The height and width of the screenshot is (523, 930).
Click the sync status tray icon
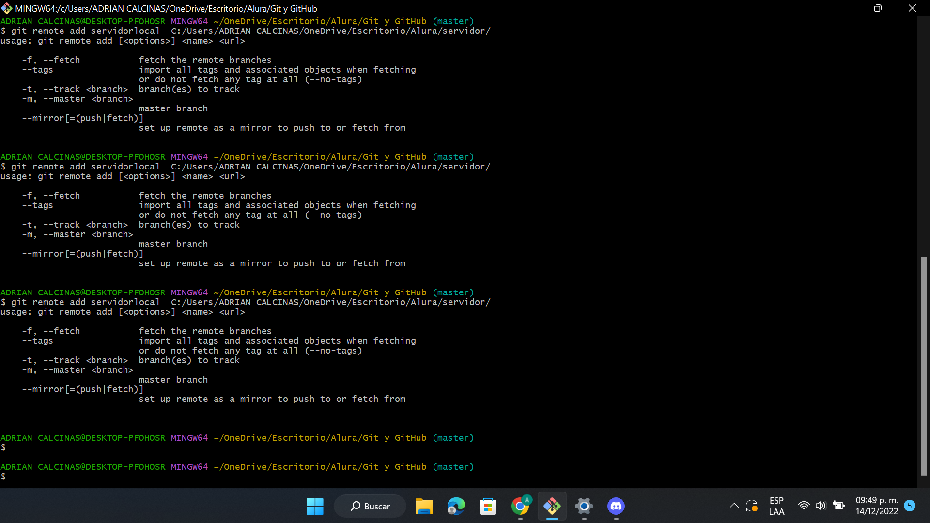tap(752, 506)
